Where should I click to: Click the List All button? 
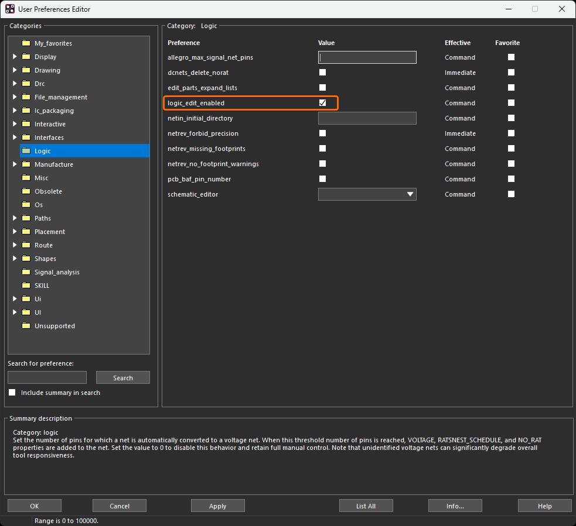click(x=366, y=506)
